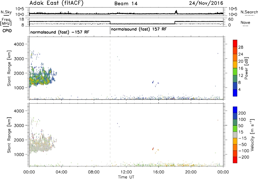Click the '16:00' time axis label

click(x=158, y=172)
